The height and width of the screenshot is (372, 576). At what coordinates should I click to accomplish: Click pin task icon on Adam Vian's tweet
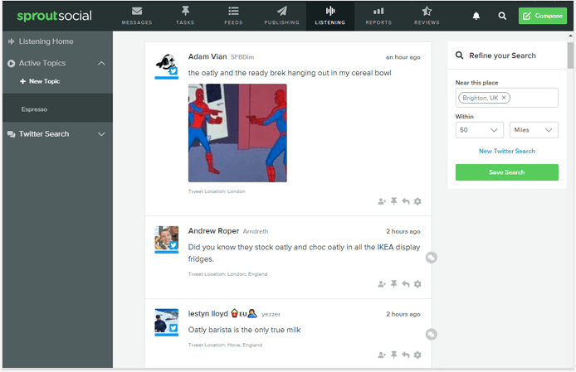(393, 201)
